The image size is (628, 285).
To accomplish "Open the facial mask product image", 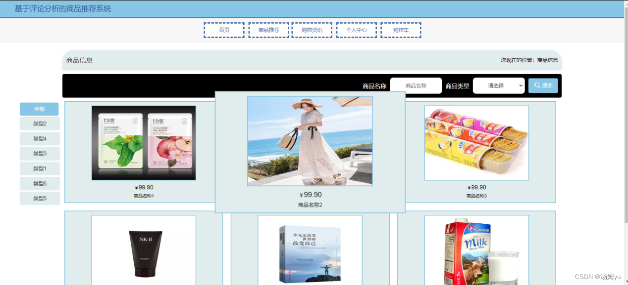I will coord(144,143).
